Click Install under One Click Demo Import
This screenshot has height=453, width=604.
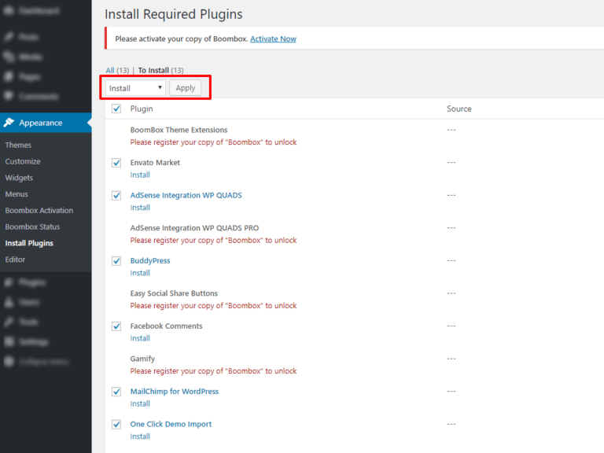140,436
